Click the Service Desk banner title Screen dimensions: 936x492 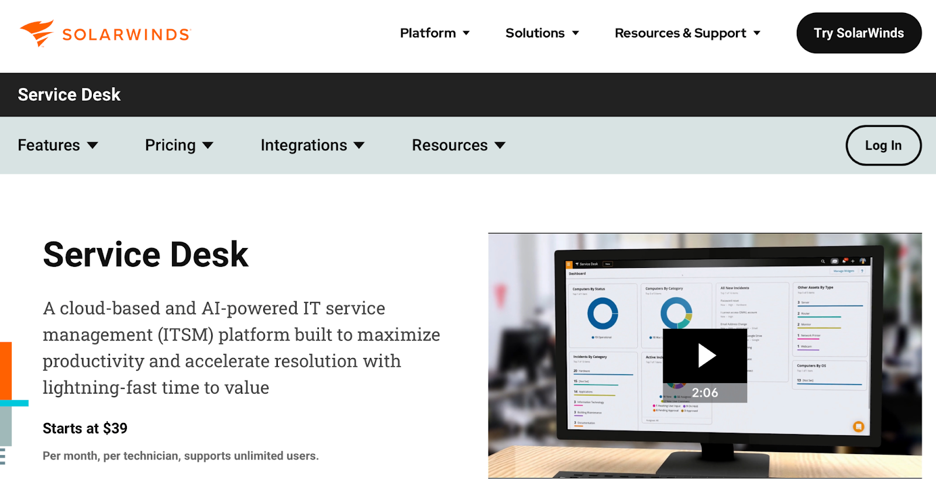click(x=69, y=95)
